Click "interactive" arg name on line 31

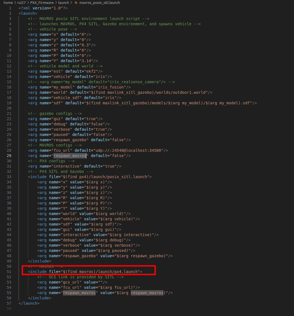click(x=67, y=166)
